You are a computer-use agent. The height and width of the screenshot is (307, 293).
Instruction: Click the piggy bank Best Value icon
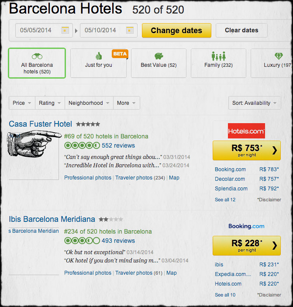159,56
